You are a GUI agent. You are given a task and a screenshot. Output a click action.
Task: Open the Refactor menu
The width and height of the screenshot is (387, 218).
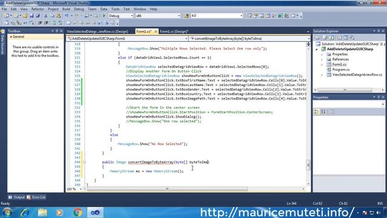(x=37, y=9)
